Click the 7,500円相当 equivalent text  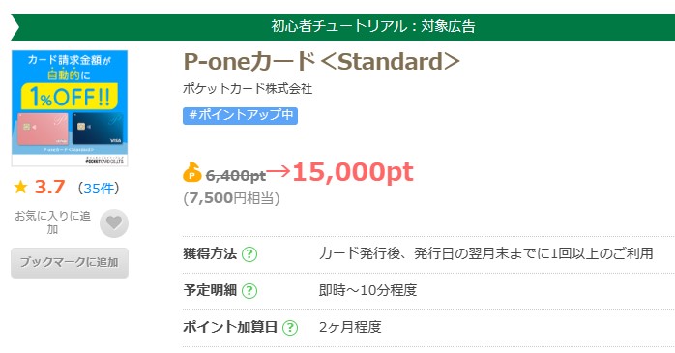point(231,198)
